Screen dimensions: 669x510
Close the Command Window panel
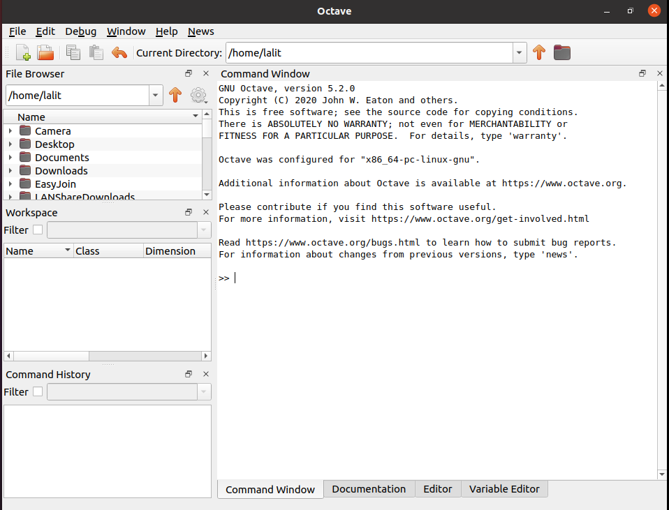coord(660,73)
